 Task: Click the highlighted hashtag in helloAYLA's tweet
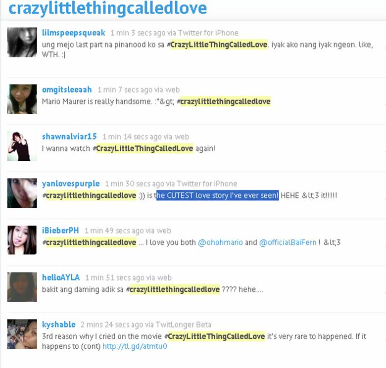[x=173, y=289]
